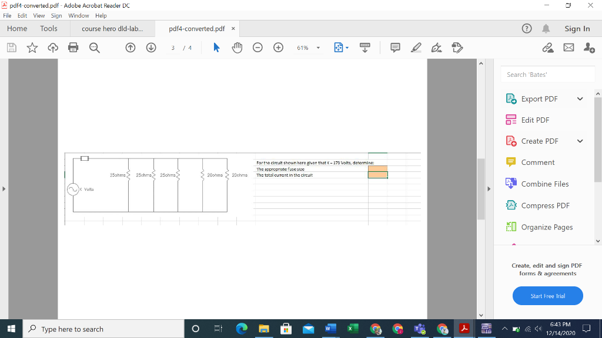Open the Find search icon
This screenshot has height=338, width=602.
[x=95, y=48]
